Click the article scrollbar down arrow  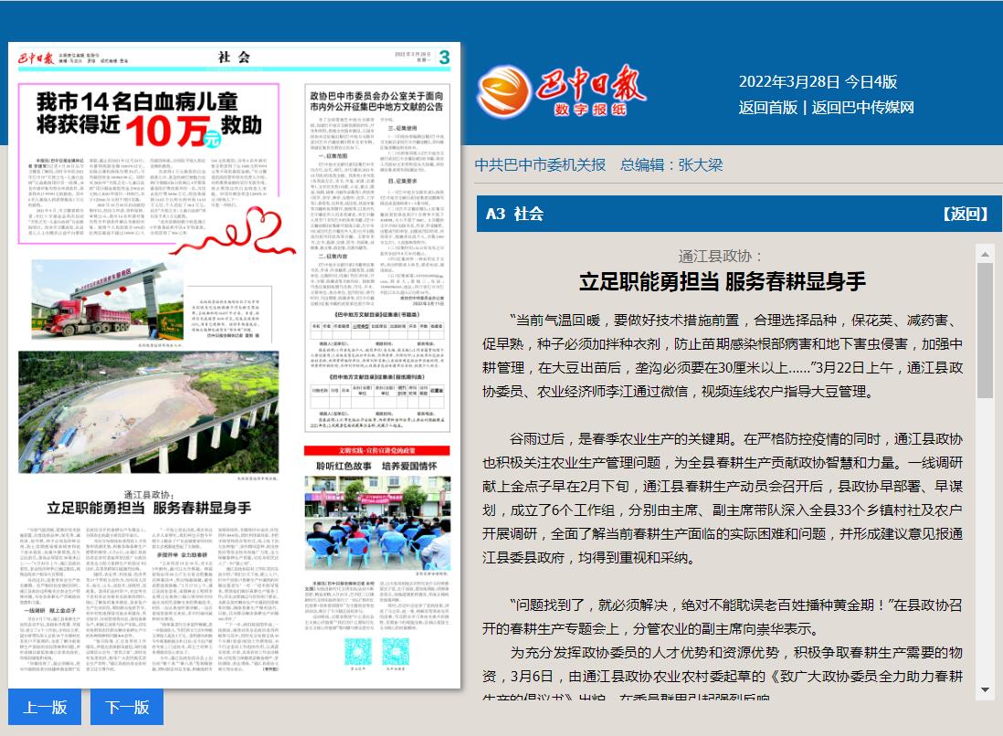tap(985, 690)
